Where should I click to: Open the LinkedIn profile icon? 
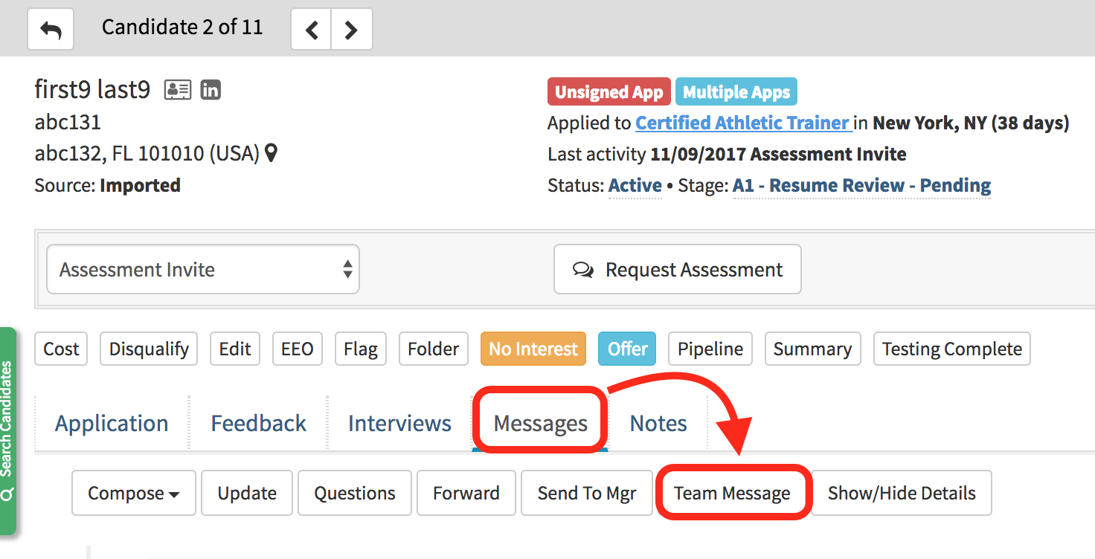[x=211, y=90]
